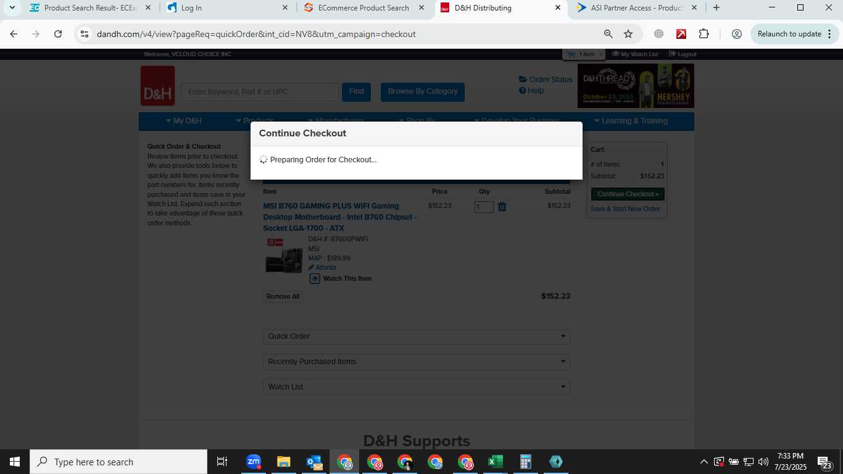
Task: Open the MSI B760 GAMING PLUS WIFI product link
Action: [x=340, y=217]
